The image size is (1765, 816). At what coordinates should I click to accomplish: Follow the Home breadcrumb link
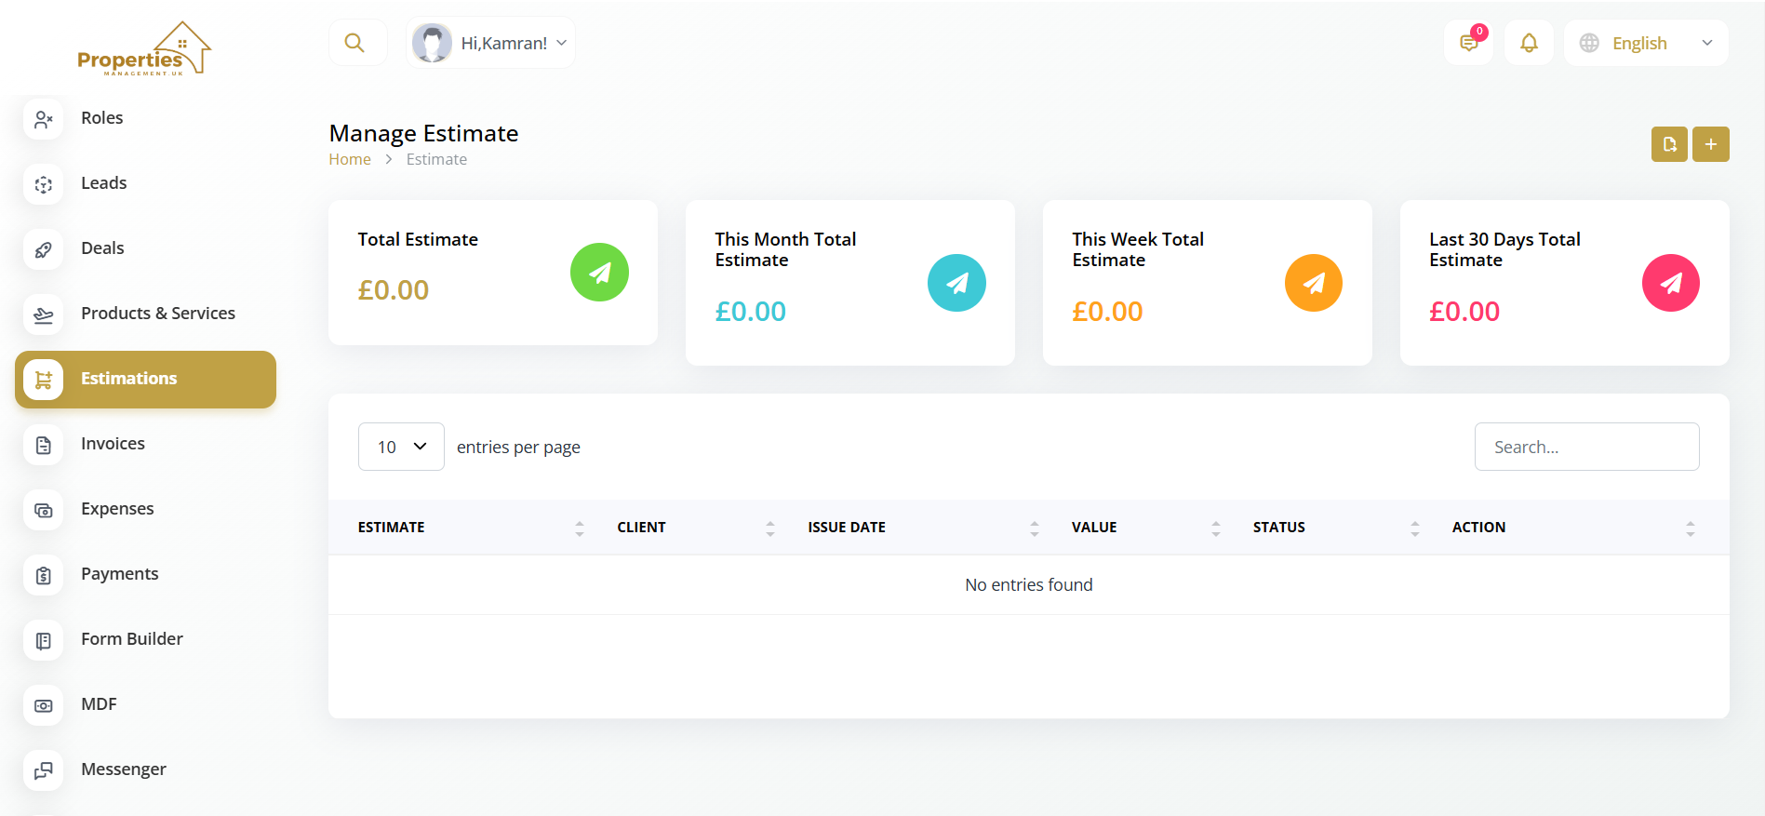click(x=350, y=159)
